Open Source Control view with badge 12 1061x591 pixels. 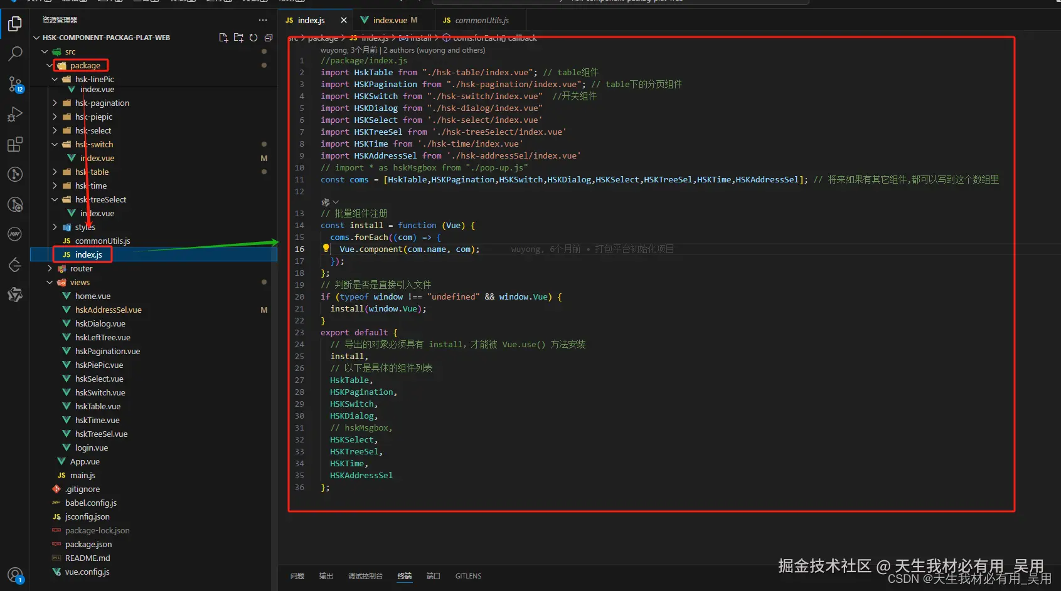point(15,84)
